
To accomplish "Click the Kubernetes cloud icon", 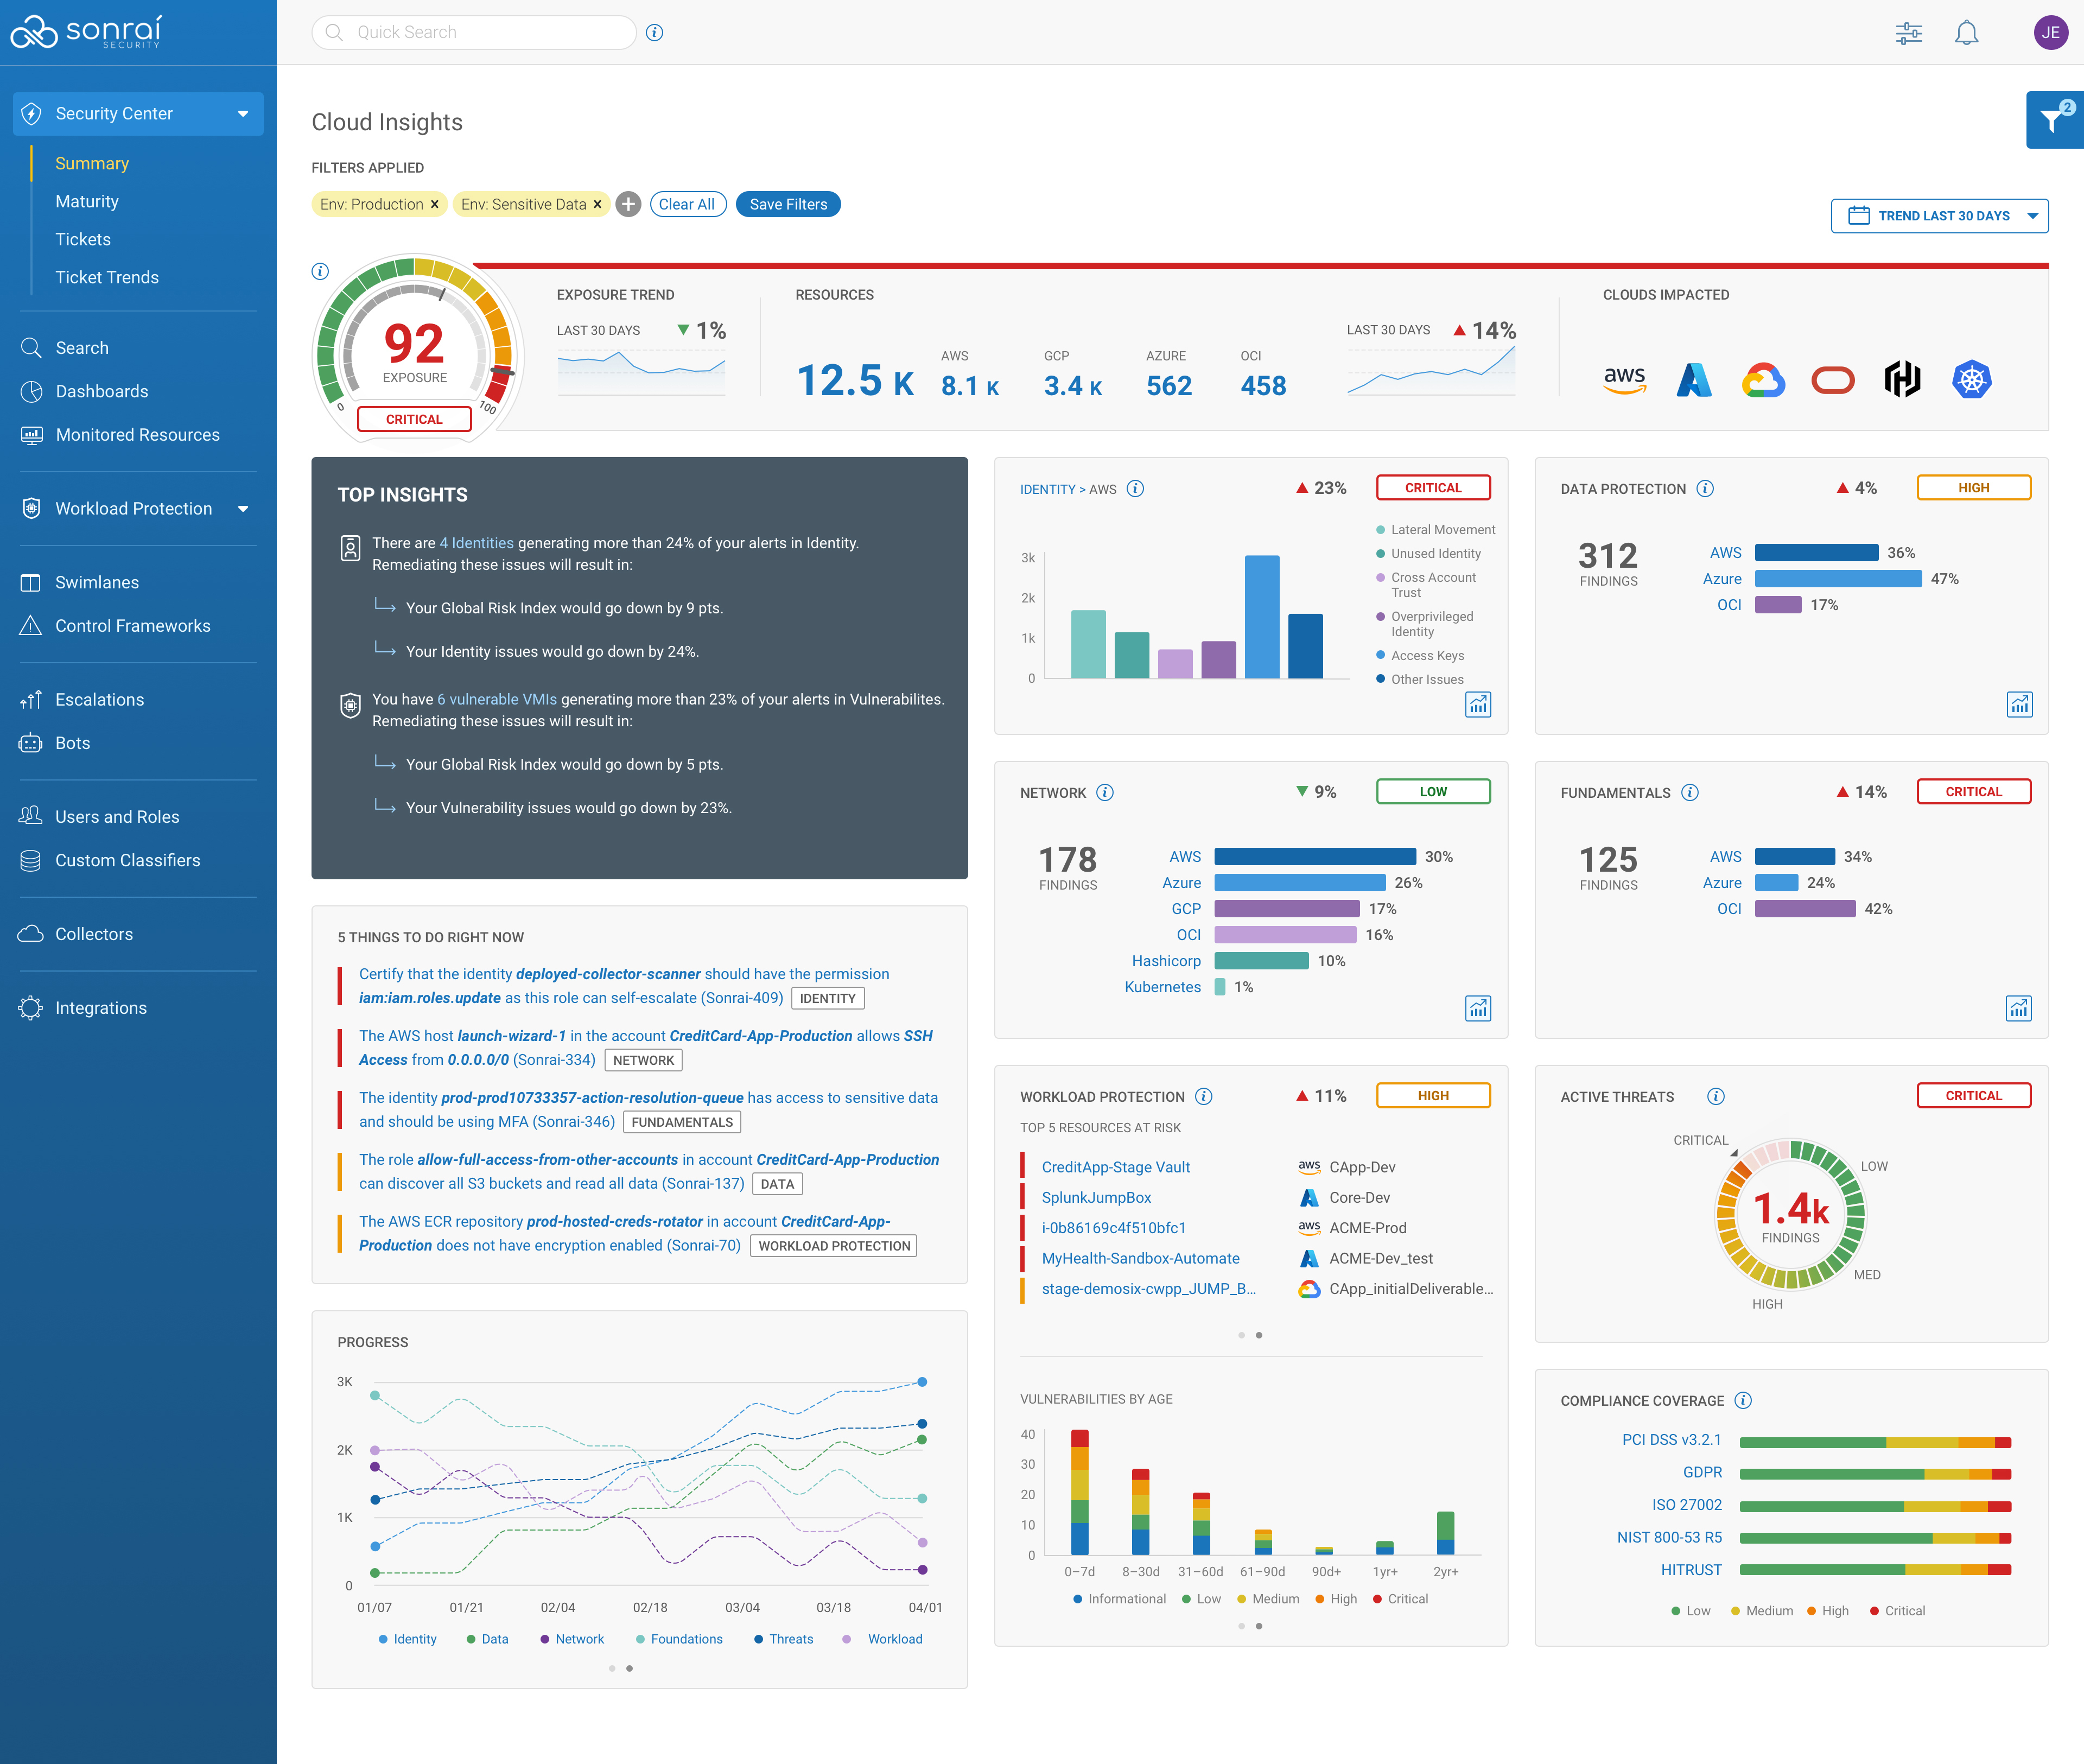I will (x=1971, y=380).
